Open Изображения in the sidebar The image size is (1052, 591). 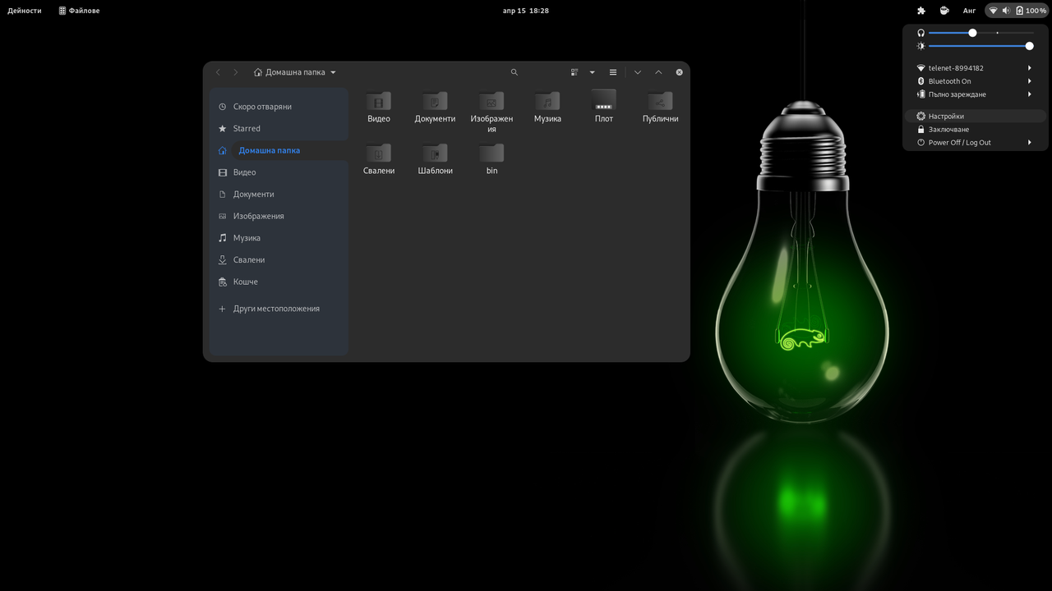click(x=279, y=216)
